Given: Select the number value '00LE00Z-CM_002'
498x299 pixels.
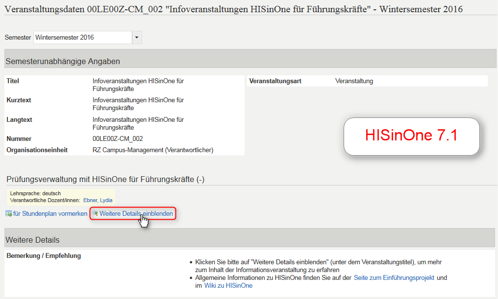Looking at the screenshot, I should 118,139.
